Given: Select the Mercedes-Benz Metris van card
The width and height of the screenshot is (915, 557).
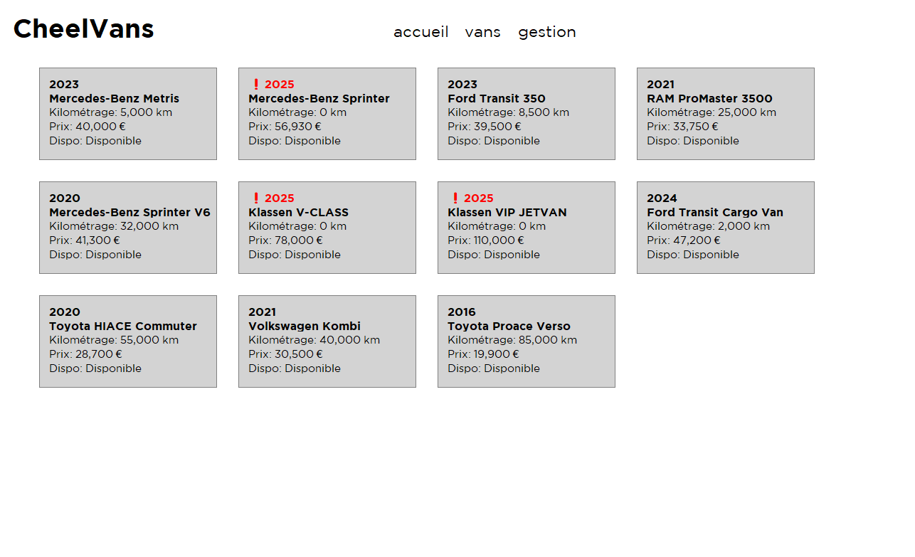Looking at the screenshot, I should pyautogui.click(x=128, y=114).
